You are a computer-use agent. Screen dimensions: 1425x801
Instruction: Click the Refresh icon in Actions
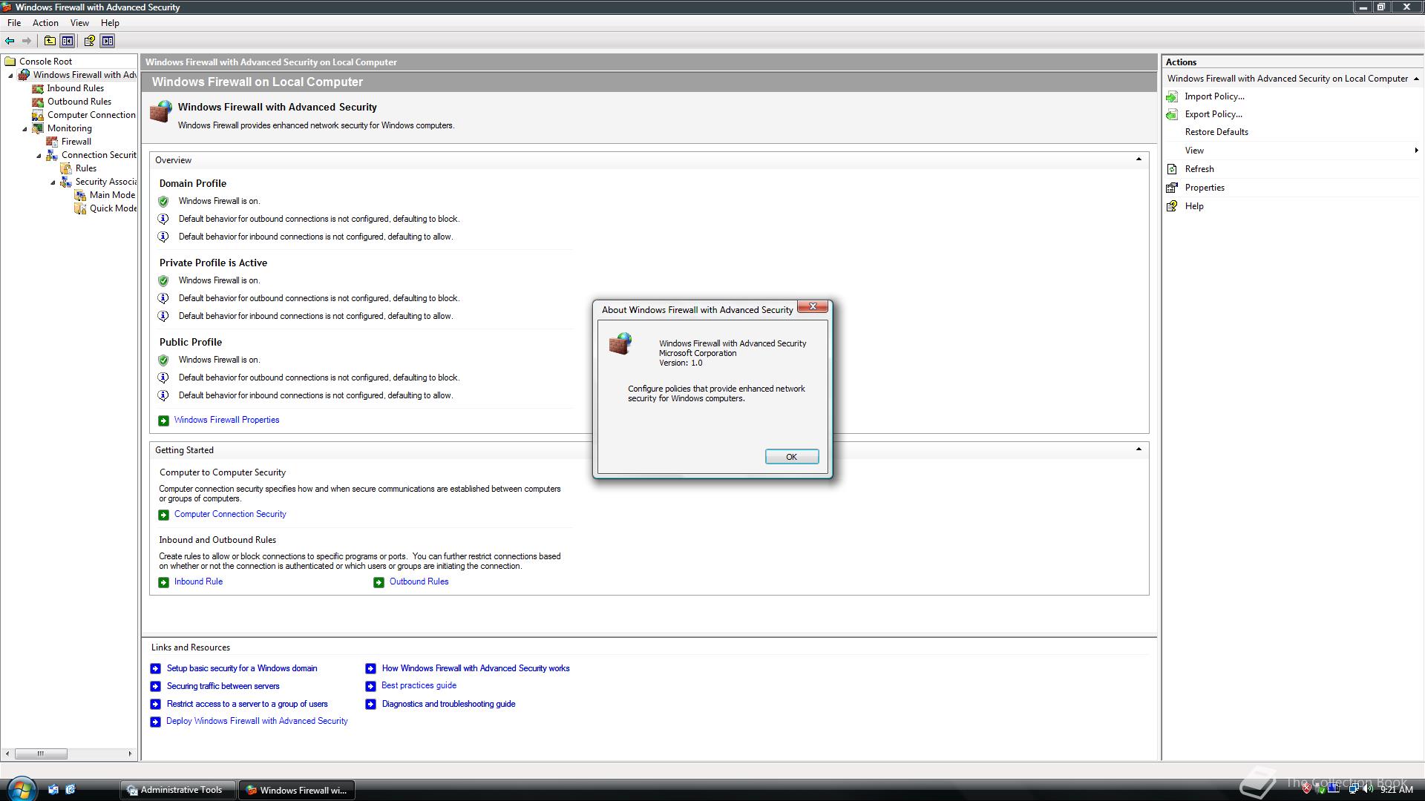point(1172,169)
